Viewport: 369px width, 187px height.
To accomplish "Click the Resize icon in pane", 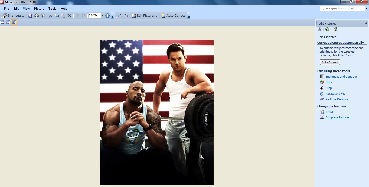I will (322, 112).
